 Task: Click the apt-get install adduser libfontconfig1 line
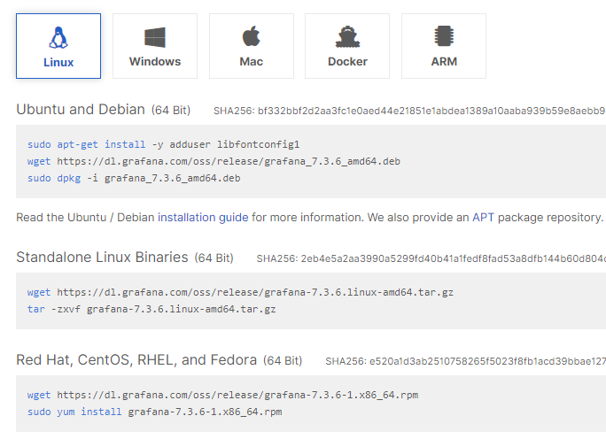(164, 144)
